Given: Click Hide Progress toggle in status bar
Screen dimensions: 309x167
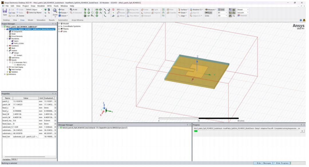Looking at the screenshot, I should [281, 163].
